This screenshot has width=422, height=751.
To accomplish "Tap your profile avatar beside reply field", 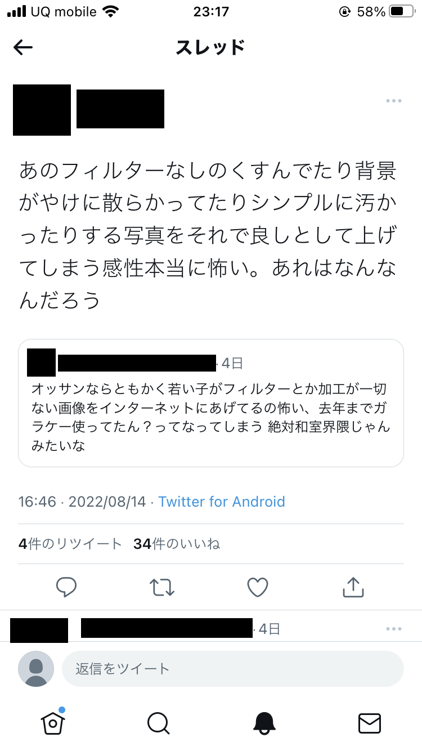I will pyautogui.click(x=36, y=669).
